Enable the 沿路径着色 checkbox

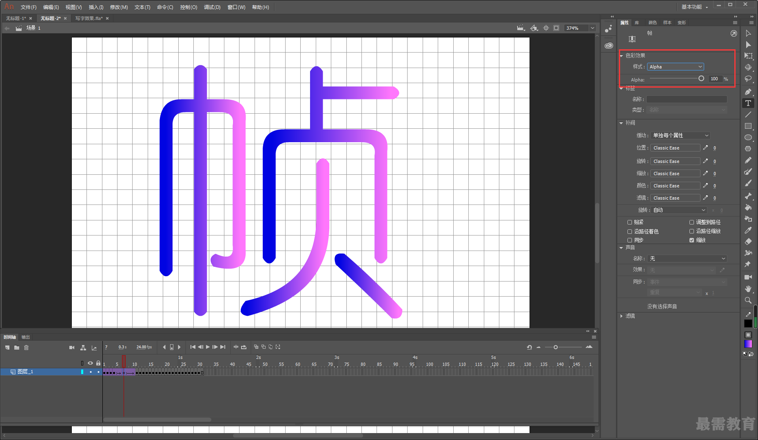point(629,231)
